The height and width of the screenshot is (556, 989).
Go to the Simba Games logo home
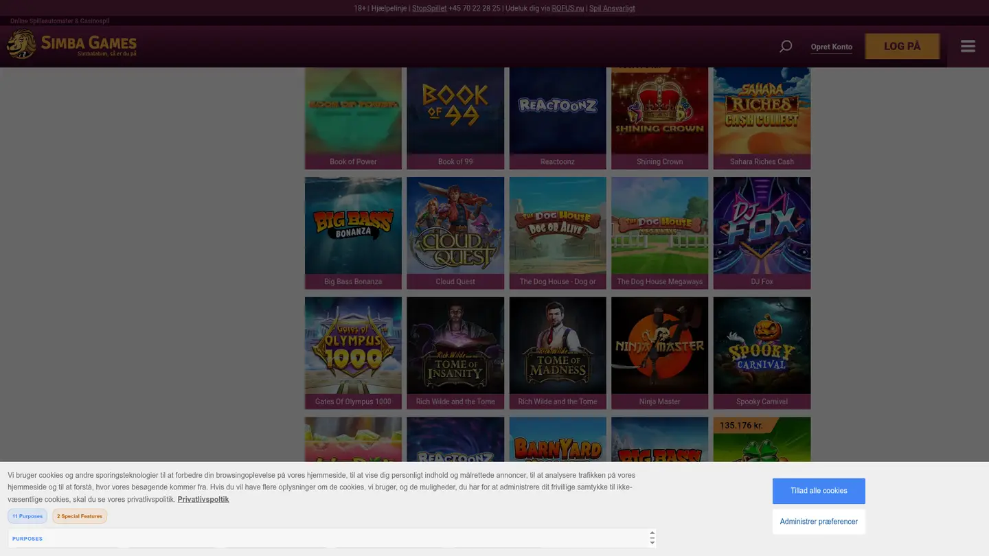coord(72,45)
